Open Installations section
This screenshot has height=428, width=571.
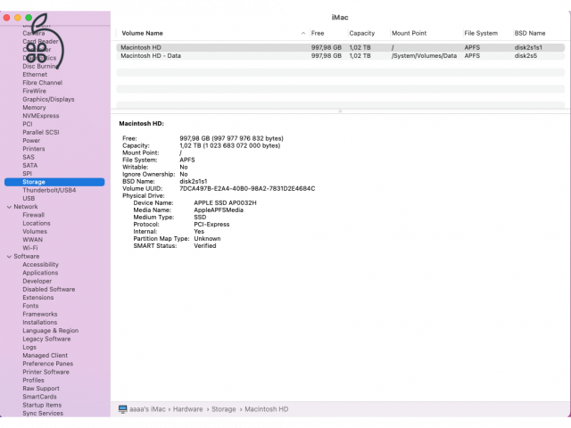pos(39,322)
